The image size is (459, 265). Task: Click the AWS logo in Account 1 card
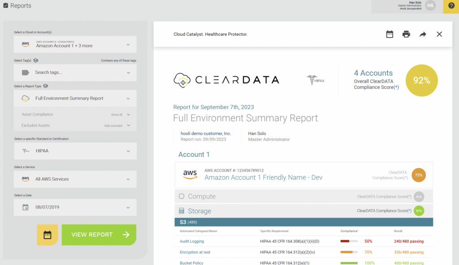[190, 174]
